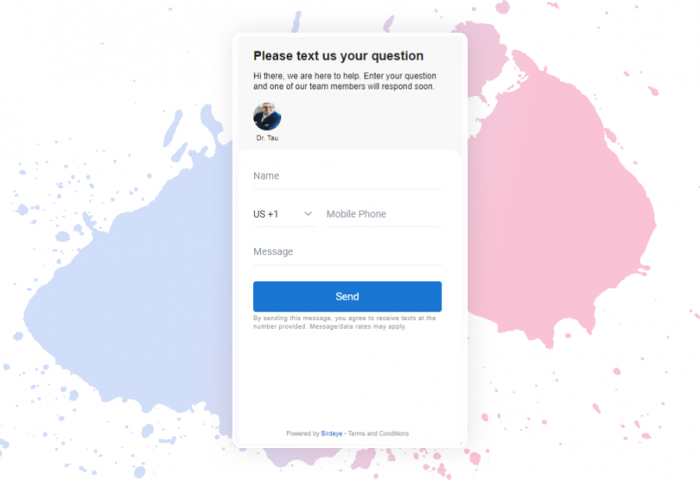
Task: Click the gray header area beside Dr. Tau
Action: [x=372, y=121]
